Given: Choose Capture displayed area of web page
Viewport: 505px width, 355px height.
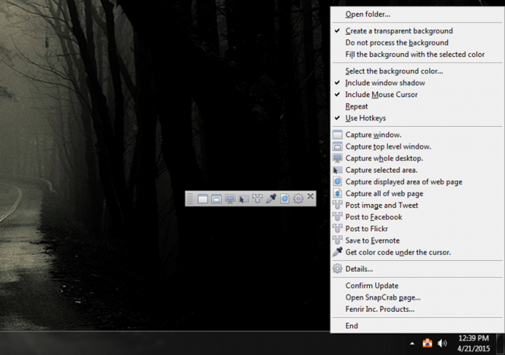Looking at the screenshot, I should pyautogui.click(x=416, y=182).
